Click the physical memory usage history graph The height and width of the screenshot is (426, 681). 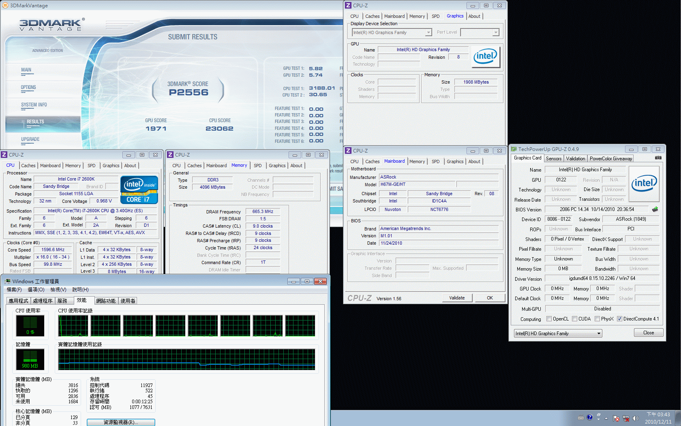click(x=187, y=359)
